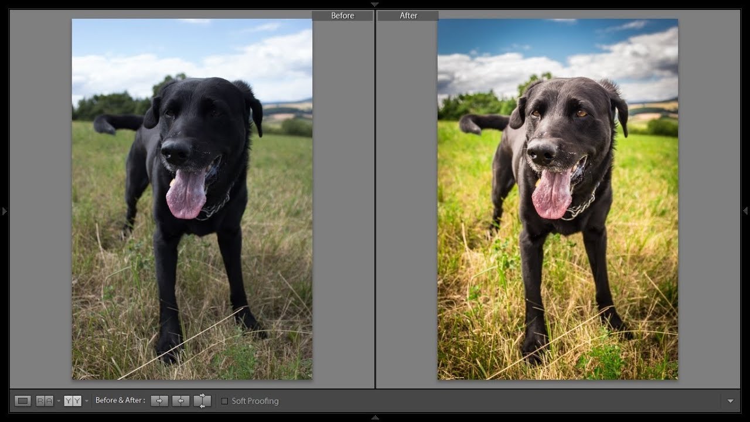Copy Before settings to After
Viewport: 750px width, 422px height.
pyautogui.click(x=159, y=401)
